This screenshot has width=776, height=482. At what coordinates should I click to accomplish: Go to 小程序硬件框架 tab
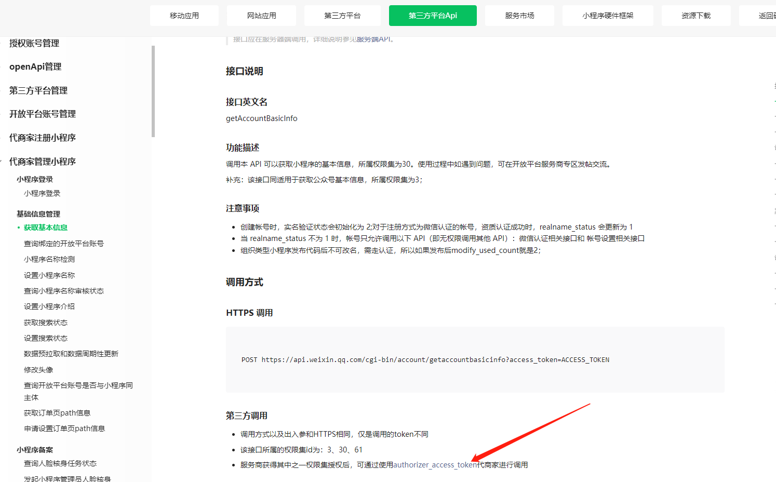click(x=608, y=16)
